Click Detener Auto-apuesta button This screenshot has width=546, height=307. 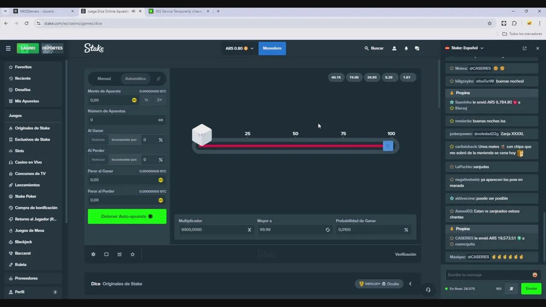pyautogui.click(x=127, y=216)
